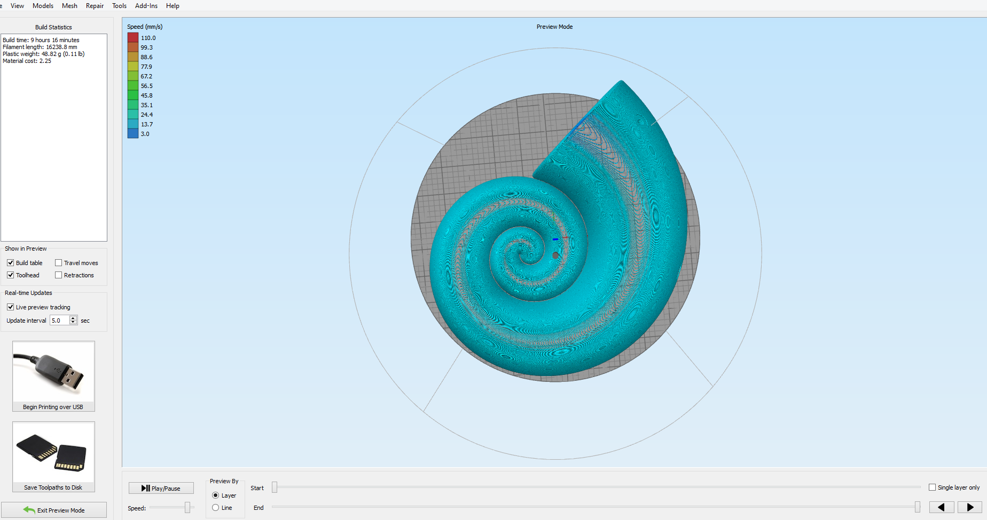Disable the Build table checkbox

pyautogui.click(x=11, y=263)
